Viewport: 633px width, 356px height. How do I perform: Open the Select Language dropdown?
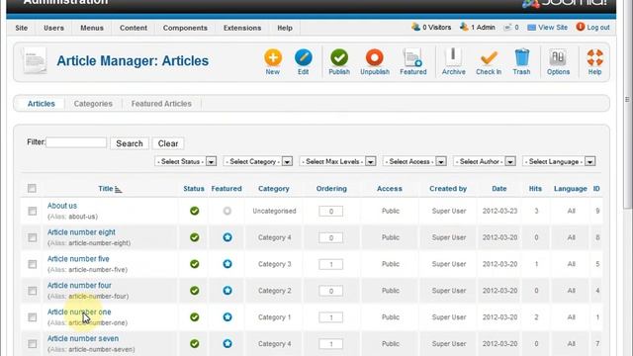pyautogui.click(x=559, y=161)
